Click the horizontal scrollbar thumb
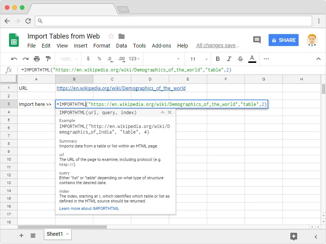Screen dimensions: 326x244 (x=62, y=227)
